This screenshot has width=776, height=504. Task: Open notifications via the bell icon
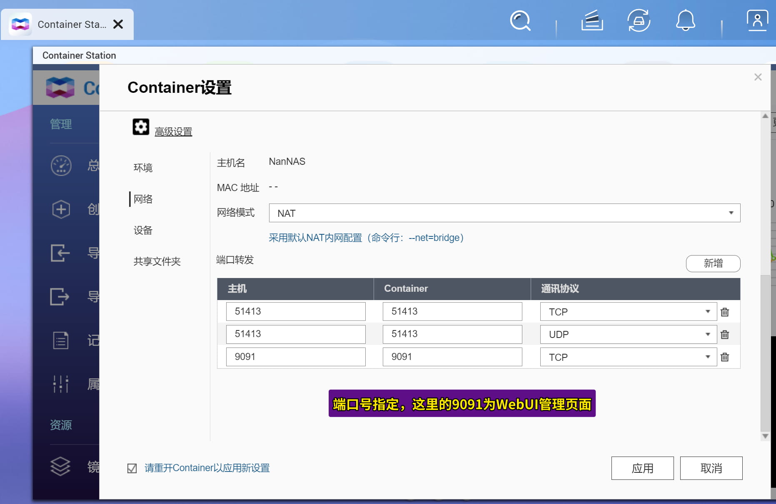685,21
